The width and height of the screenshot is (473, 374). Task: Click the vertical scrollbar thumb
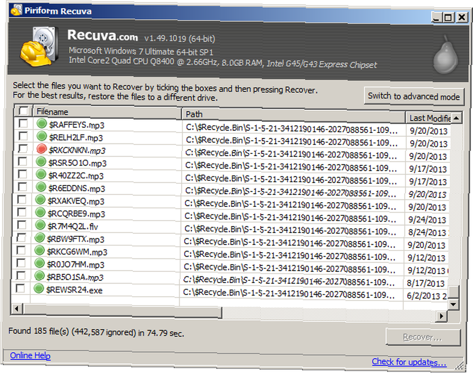click(x=454, y=292)
